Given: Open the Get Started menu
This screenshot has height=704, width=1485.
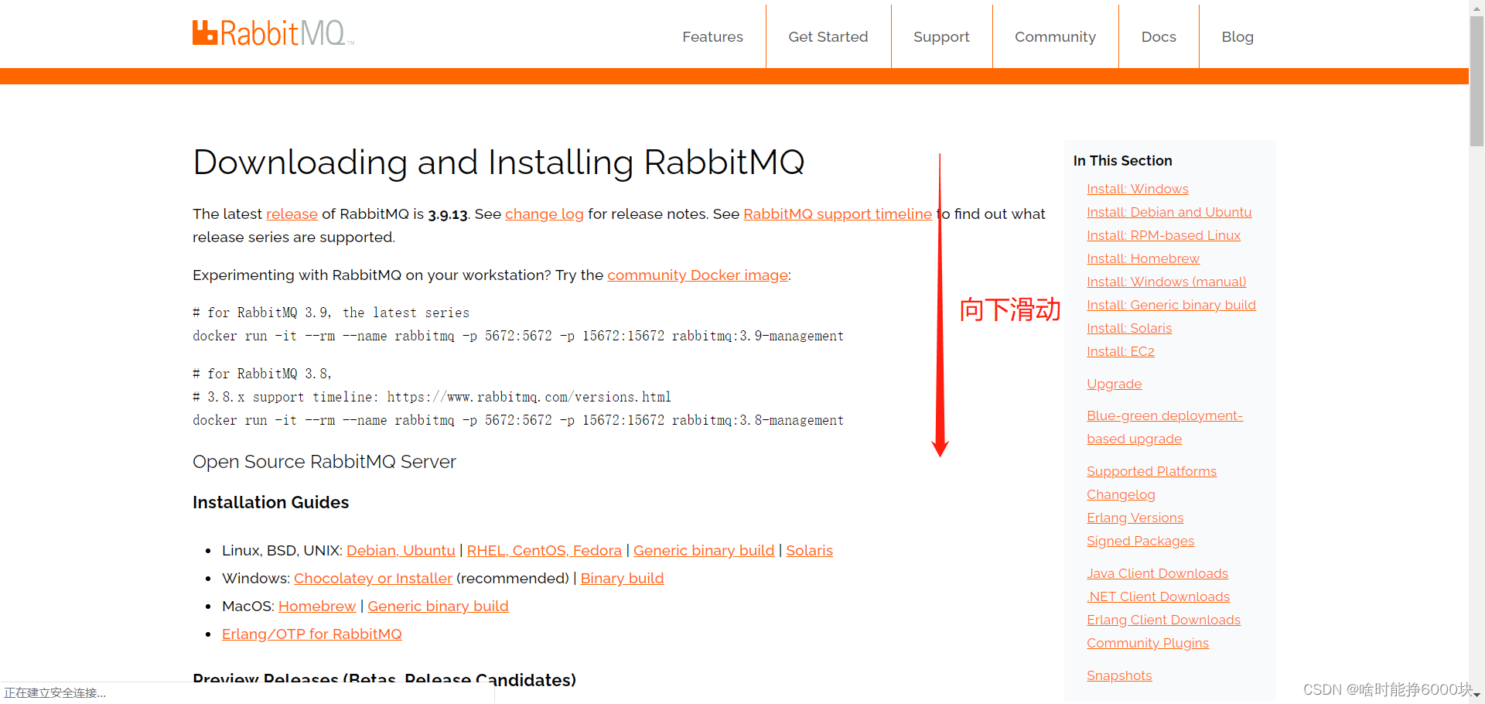Looking at the screenshot, I should click(x=828, y=36).
